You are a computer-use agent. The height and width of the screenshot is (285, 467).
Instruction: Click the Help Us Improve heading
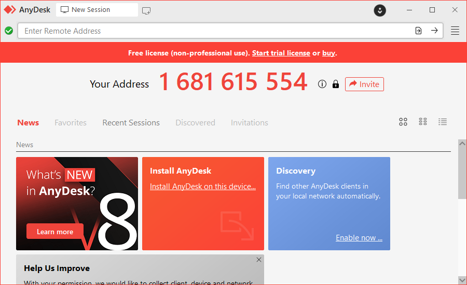coord(57,268)
